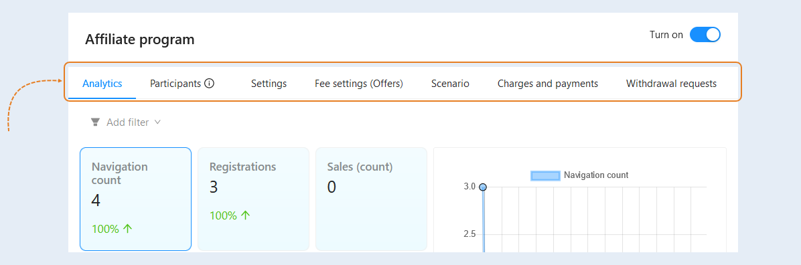
Task: Open the Settings tab
Action: [x=269, y=84]
